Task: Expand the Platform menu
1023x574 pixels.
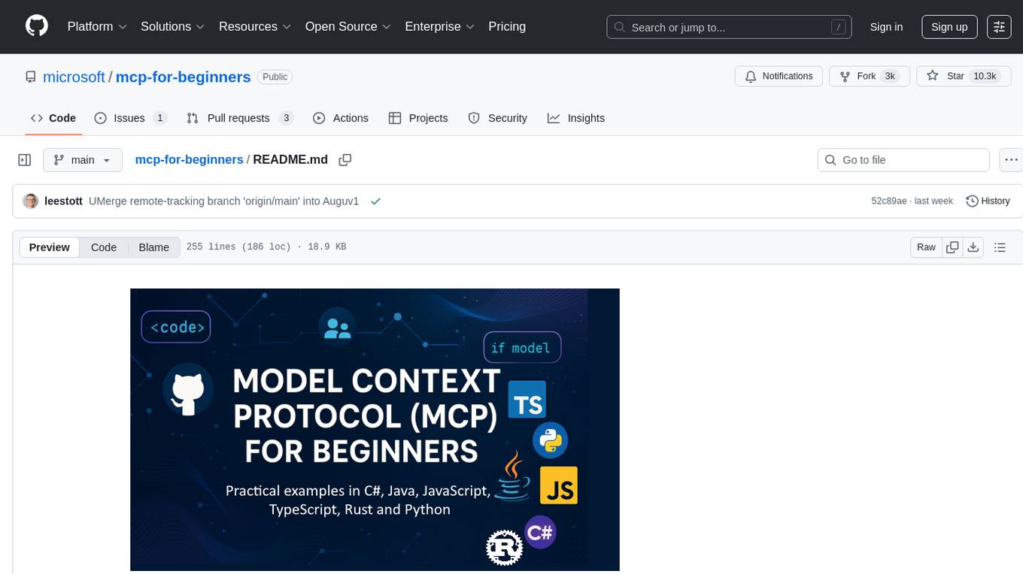Action: [97, 26]
